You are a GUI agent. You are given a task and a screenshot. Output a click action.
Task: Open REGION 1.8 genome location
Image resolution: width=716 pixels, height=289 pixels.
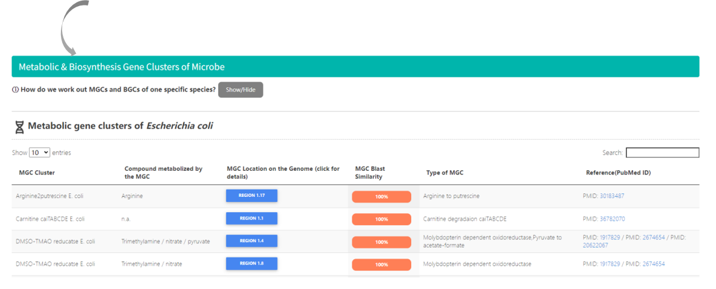pos(251,263)
